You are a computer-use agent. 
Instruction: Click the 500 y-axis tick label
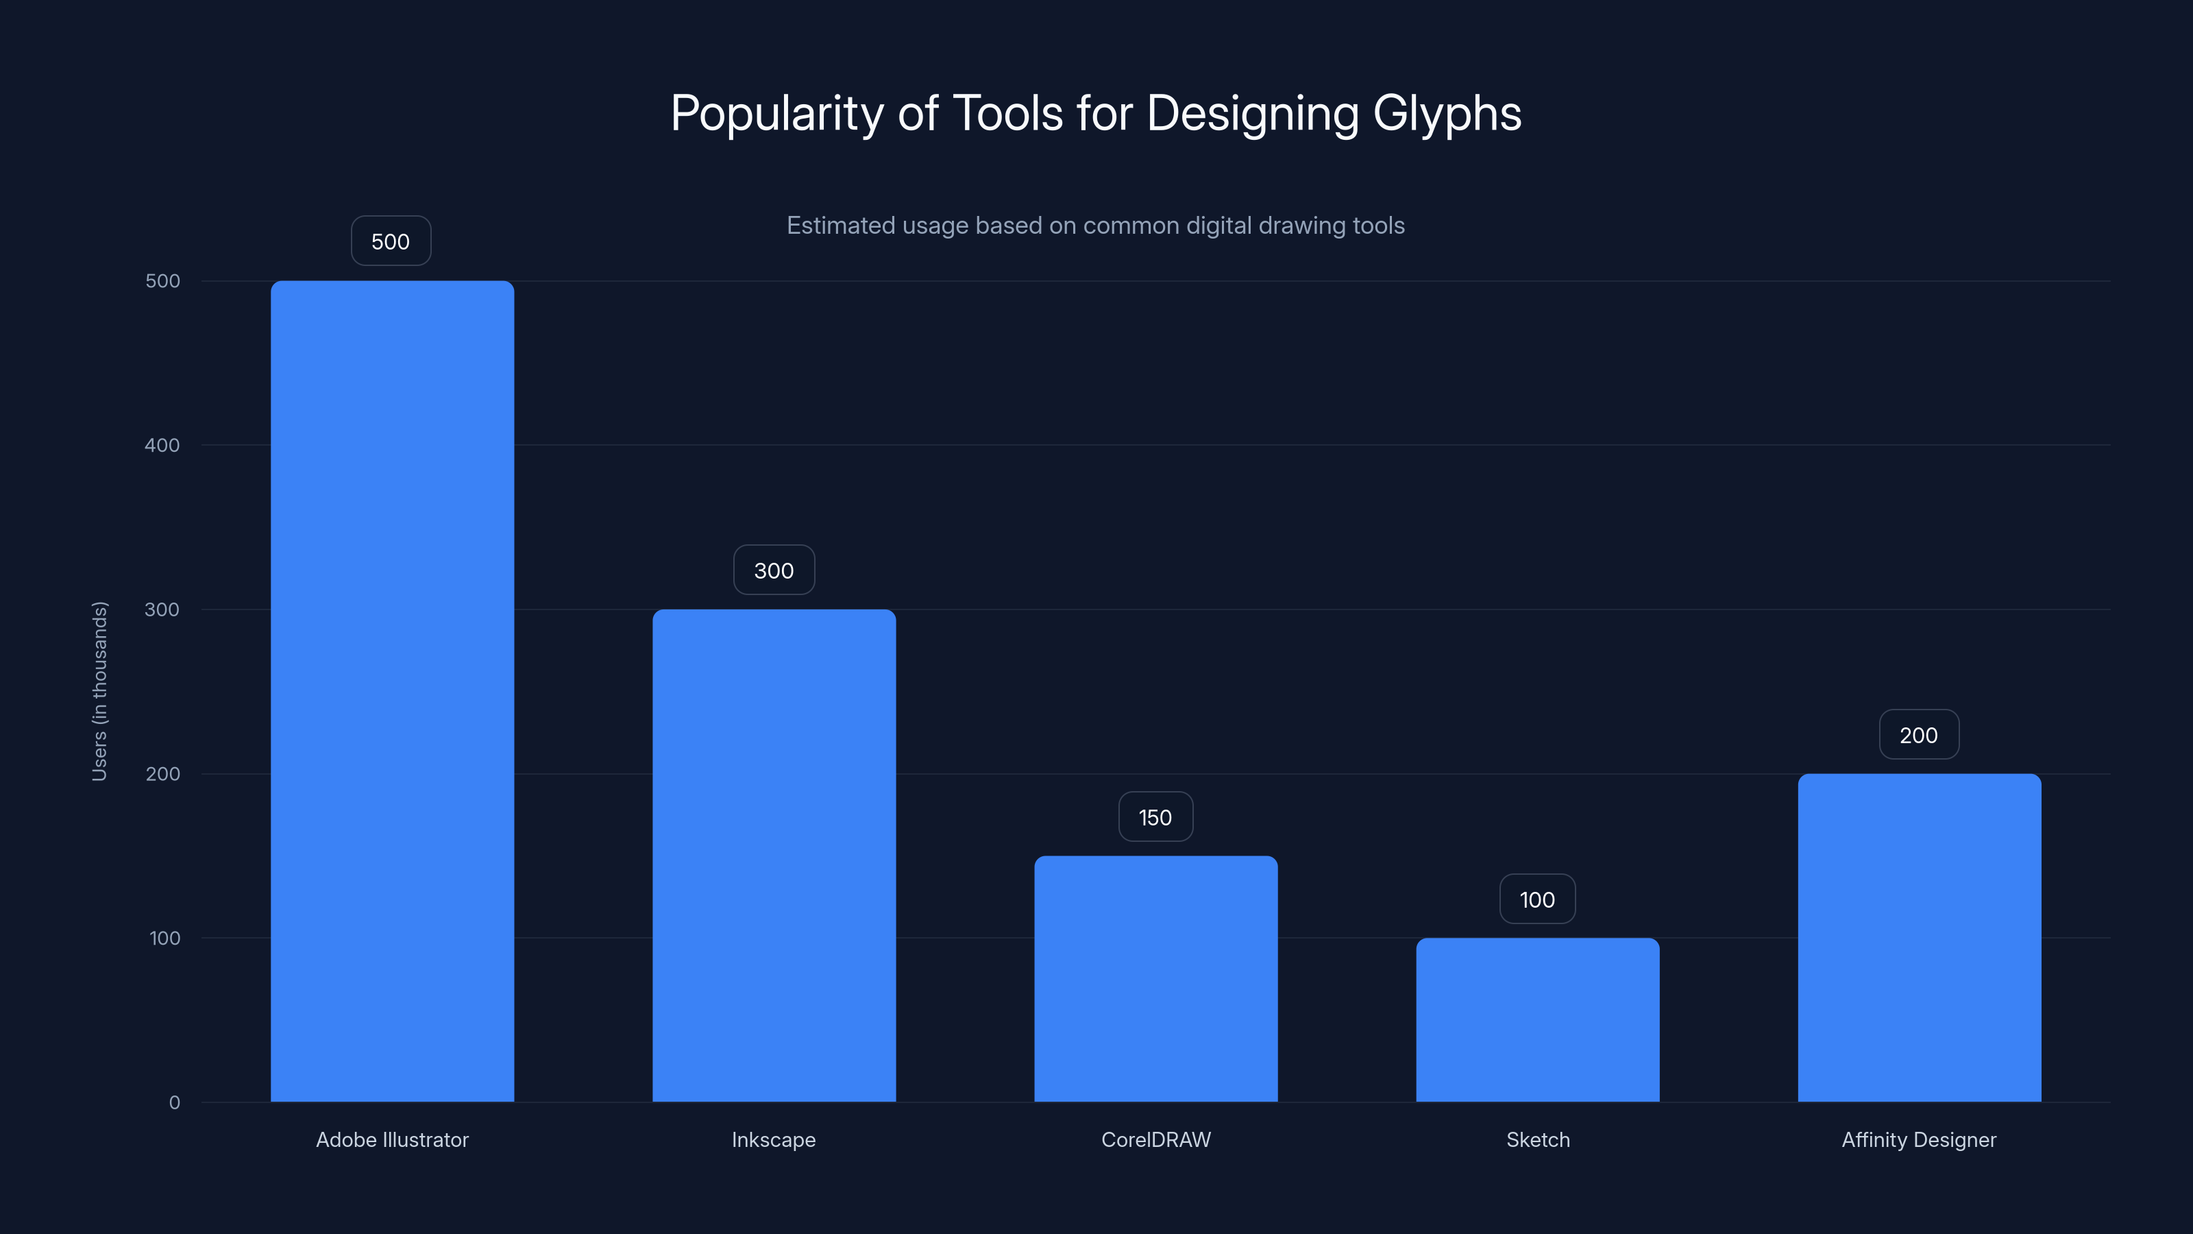click(x=162, y=281)
